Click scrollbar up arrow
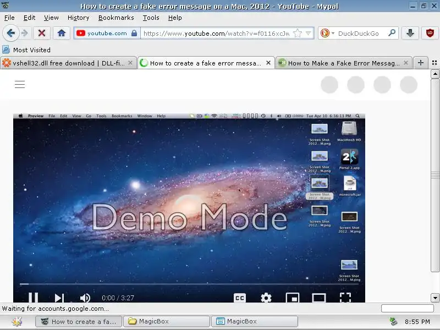 435,74
